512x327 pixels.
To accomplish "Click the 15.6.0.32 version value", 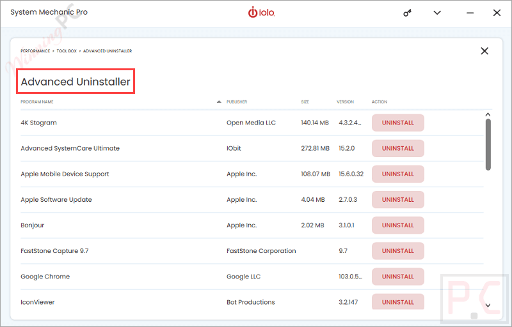I will (351, 174).
